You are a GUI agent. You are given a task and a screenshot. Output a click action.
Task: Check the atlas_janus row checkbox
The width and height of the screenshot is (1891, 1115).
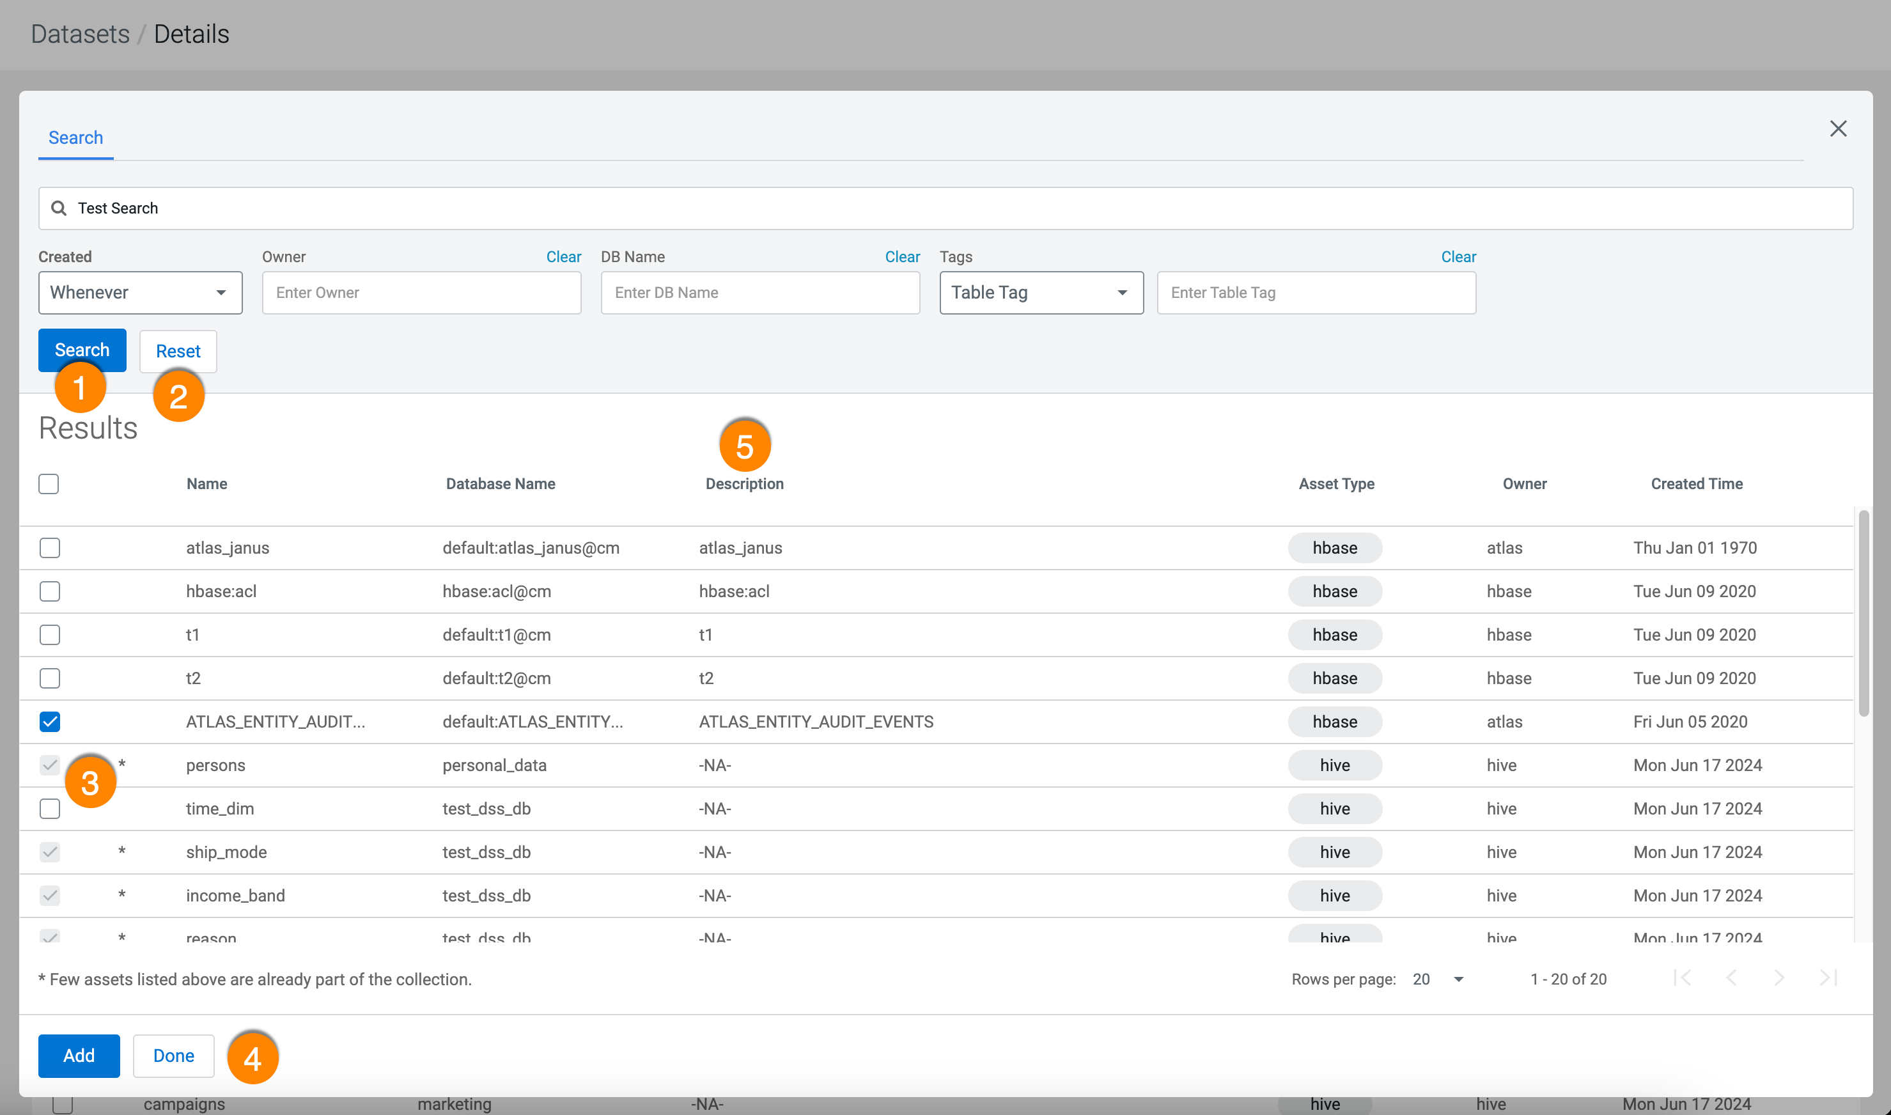coord(50,548)
